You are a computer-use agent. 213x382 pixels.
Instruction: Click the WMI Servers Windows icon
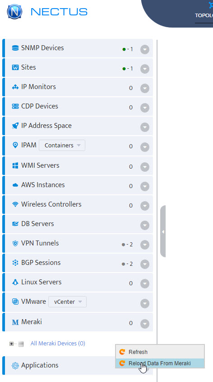15,165
